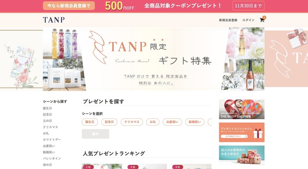
Task: Open 新規会員登録 link in header
Action: pos(228,20)
